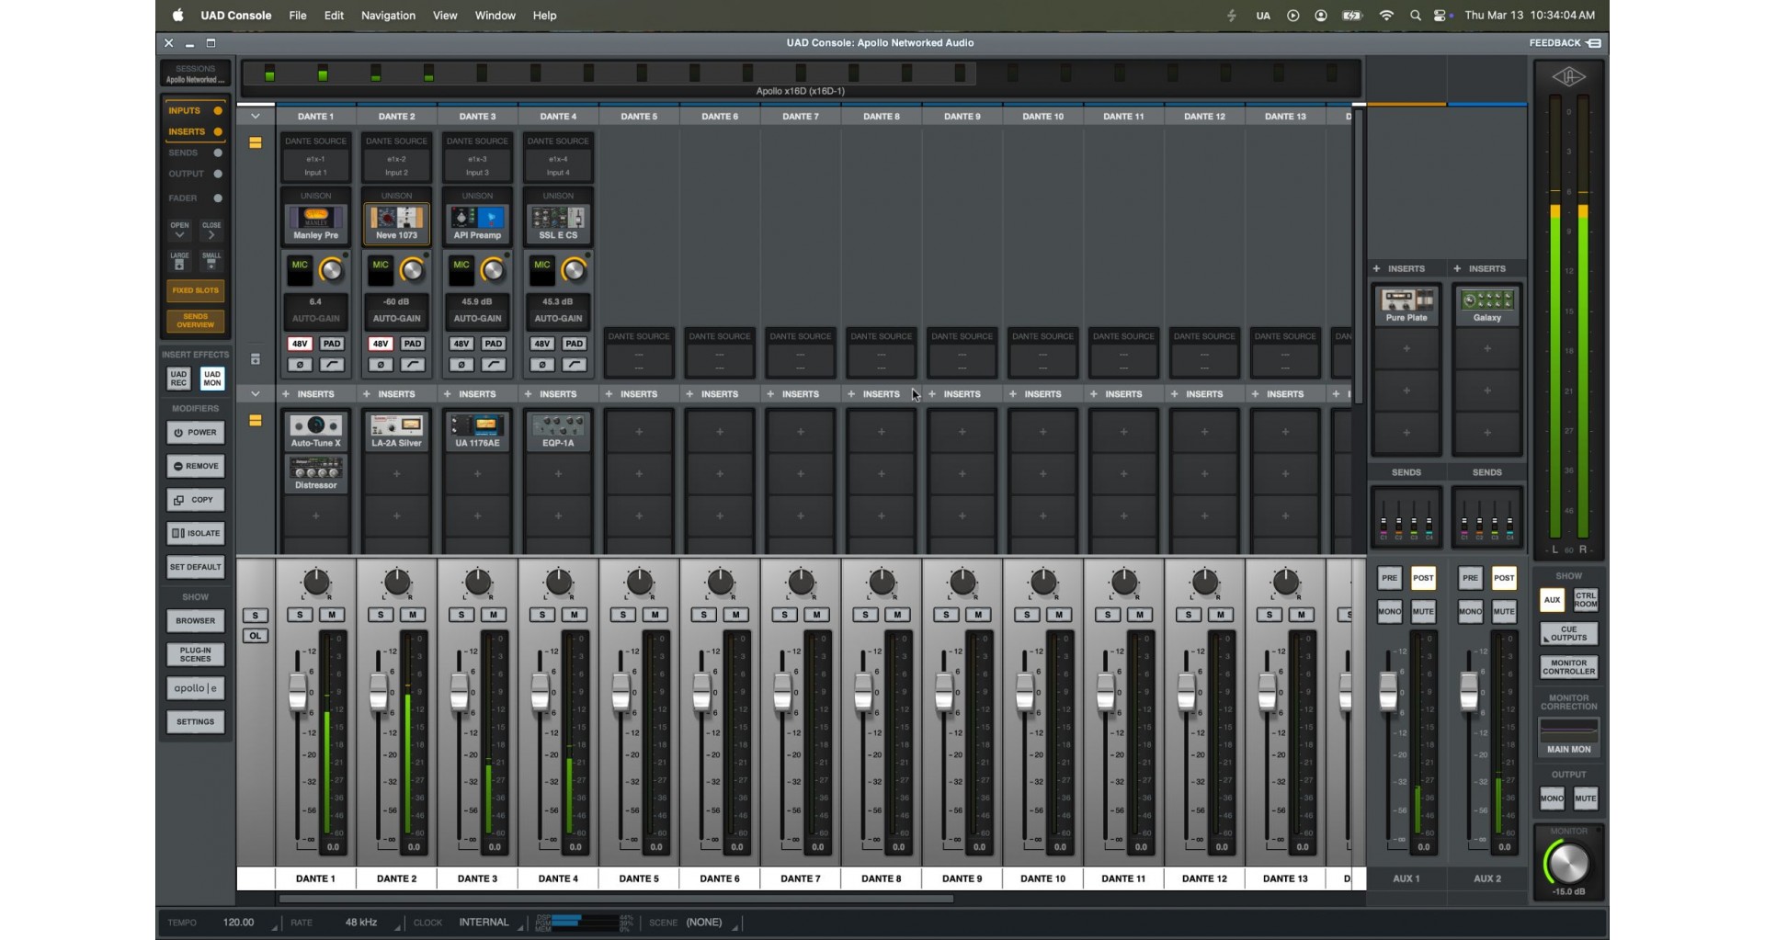Open the Window menu
Screen dimensions: 1765x940
click(x=495, y=16)
